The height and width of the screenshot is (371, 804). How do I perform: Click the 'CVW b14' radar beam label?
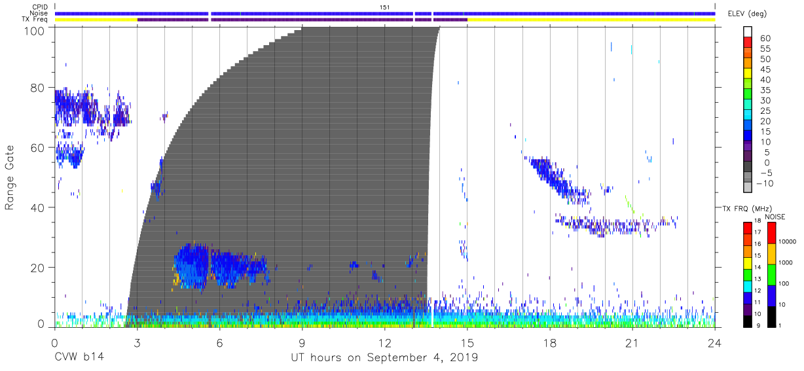[79, 358]
